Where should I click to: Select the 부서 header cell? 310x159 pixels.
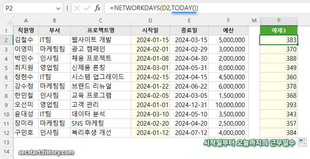point(55,30)
